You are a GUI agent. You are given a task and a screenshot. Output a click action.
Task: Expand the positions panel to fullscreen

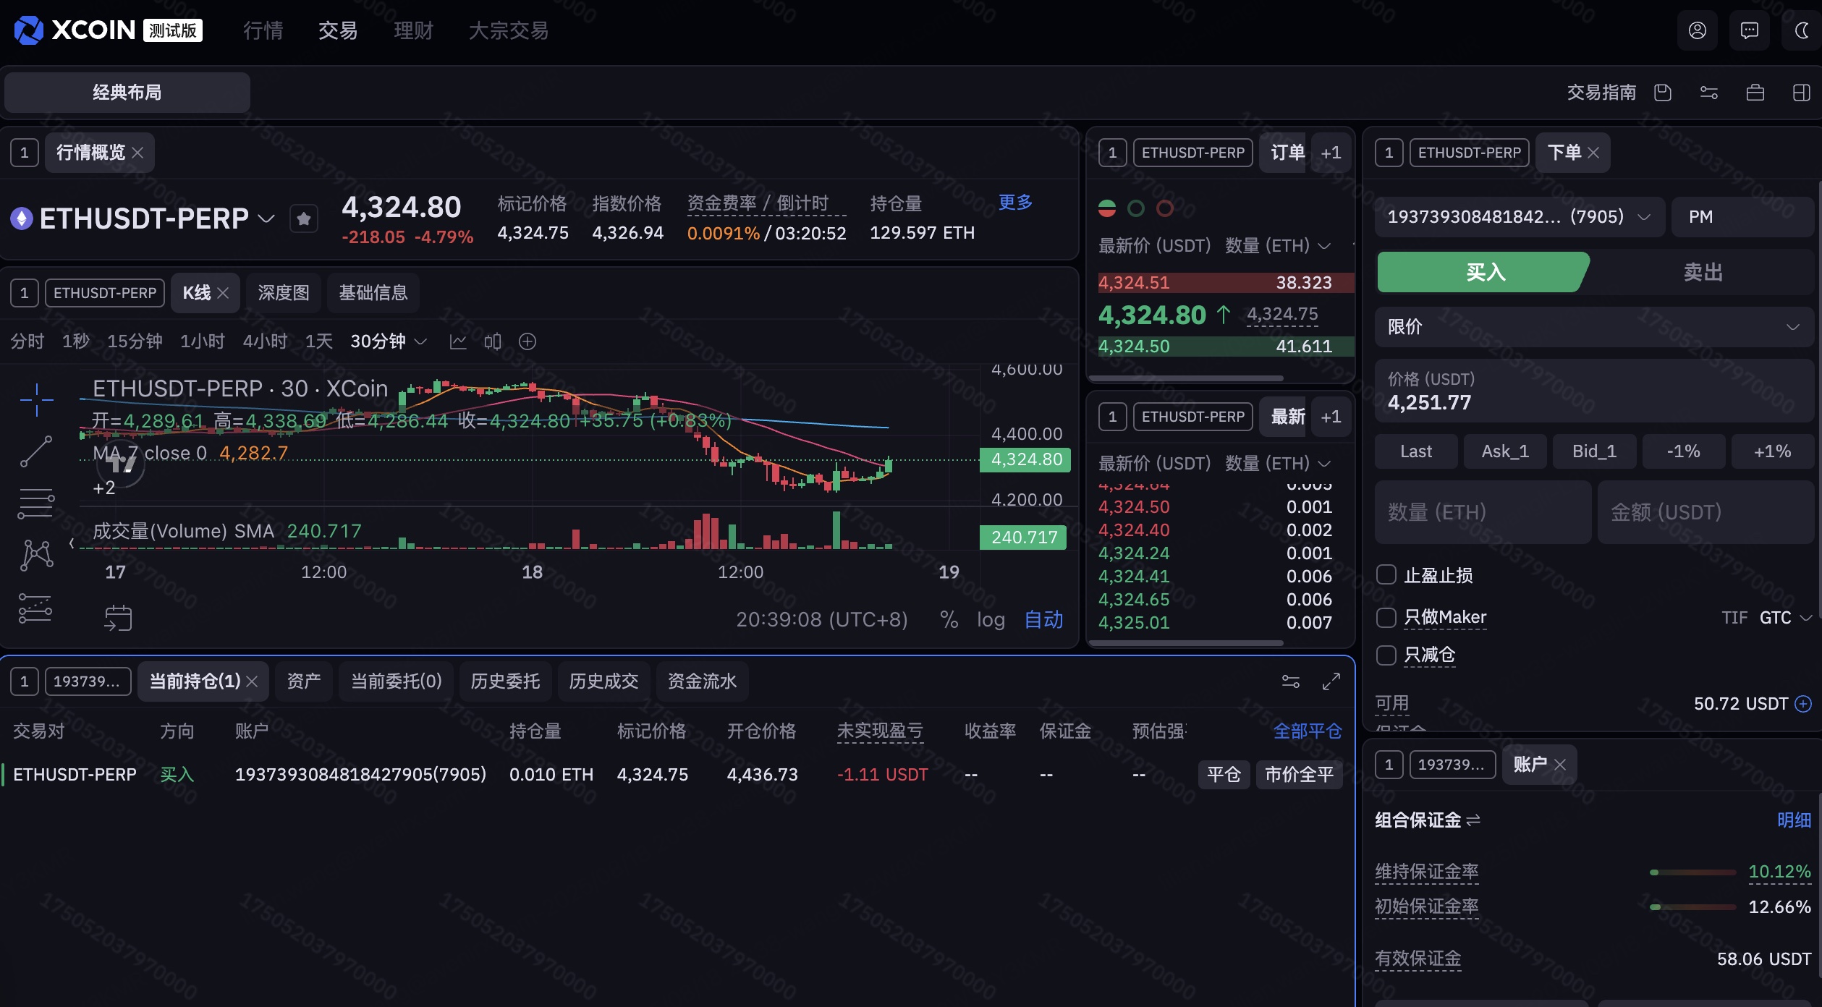(1331, 681)
